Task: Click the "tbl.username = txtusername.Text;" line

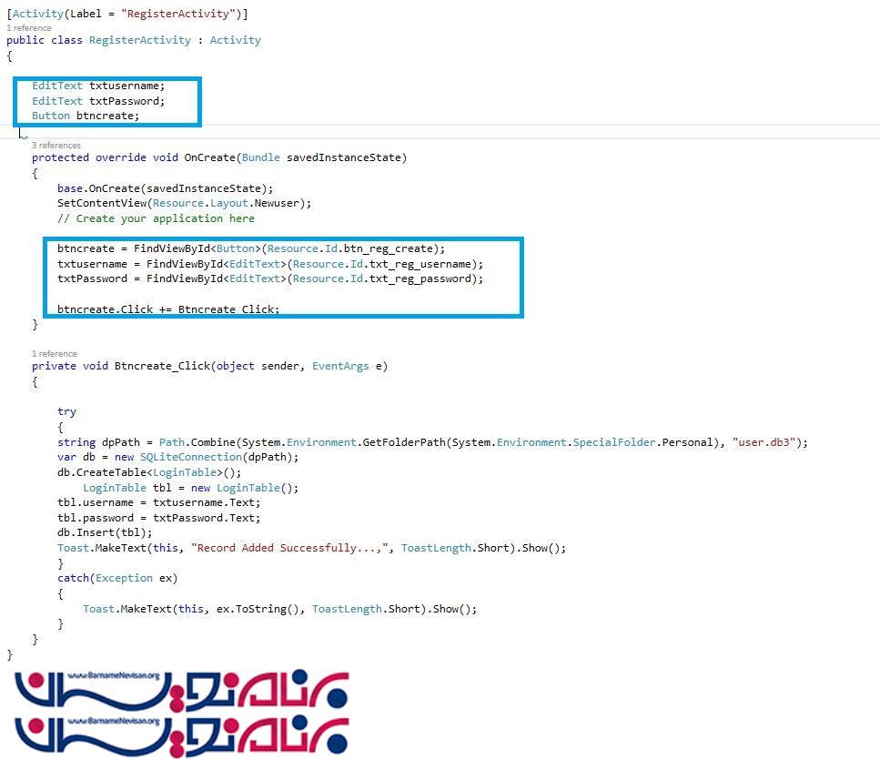Action: 159,502
